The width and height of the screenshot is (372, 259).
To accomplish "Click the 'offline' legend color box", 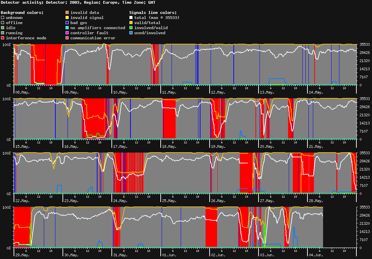I will tap(3, 23).
